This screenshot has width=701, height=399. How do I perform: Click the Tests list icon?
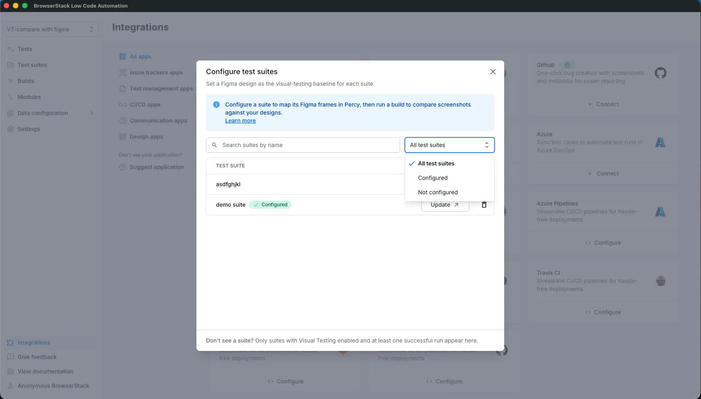[x=10, y=49]
